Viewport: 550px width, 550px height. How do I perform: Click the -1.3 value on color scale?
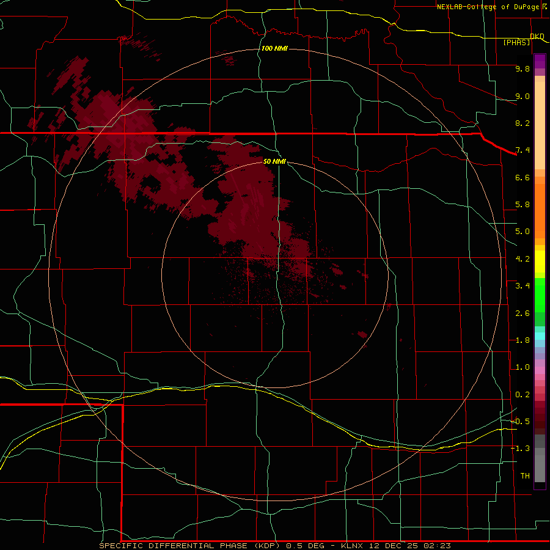pos(520,449)
